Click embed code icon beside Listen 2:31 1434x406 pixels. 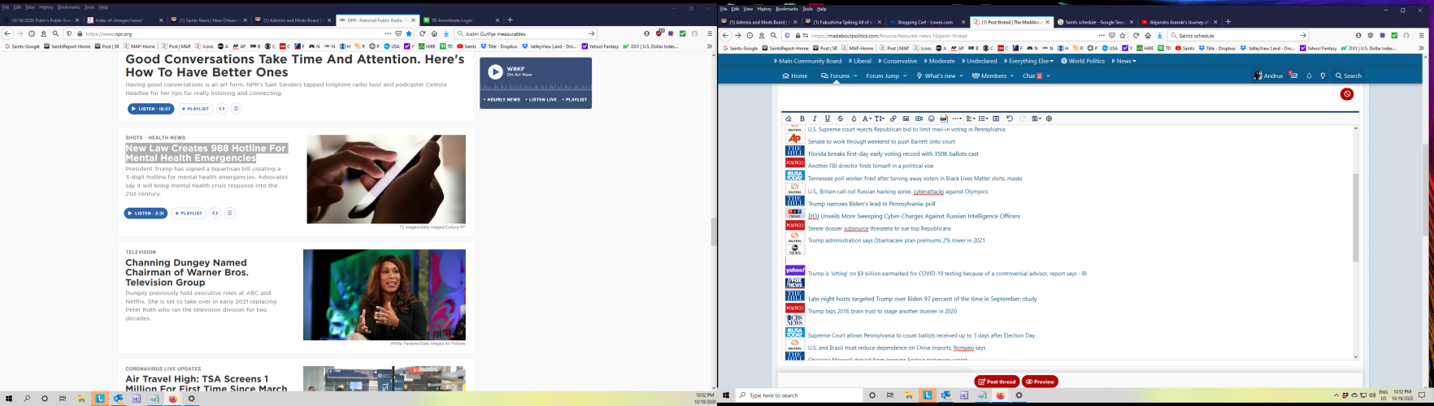tap(215, 214)
